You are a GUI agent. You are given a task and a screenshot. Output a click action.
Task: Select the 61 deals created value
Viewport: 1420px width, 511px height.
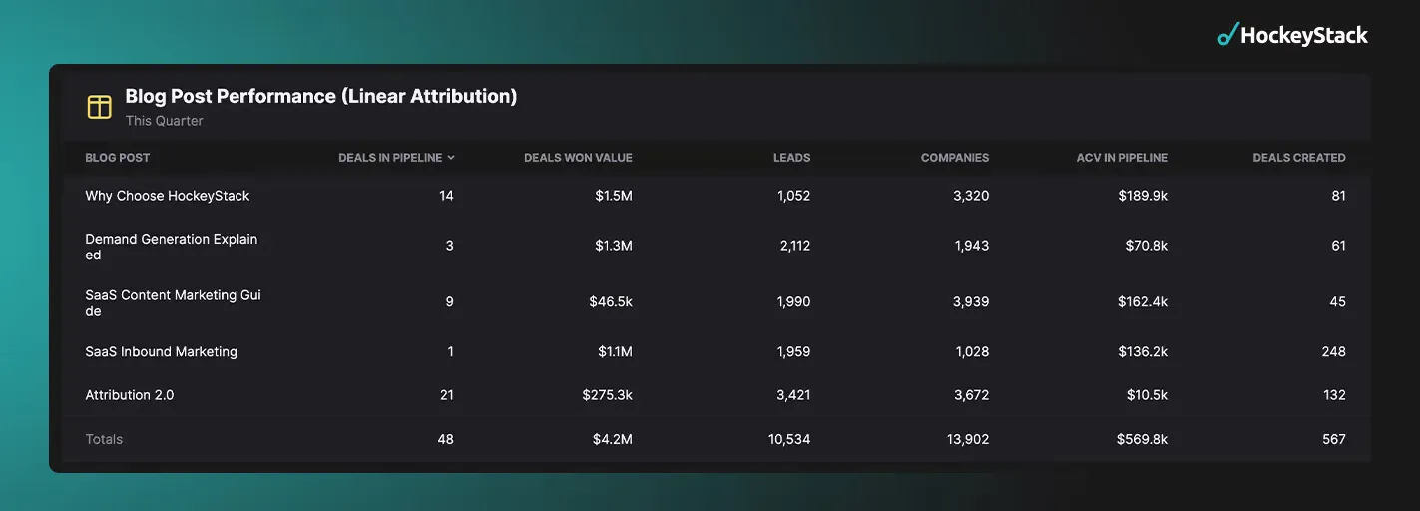[x=1338, y=246]
